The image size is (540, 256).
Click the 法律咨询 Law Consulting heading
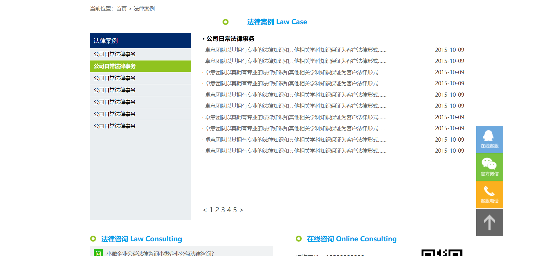(x=142, y=239)
